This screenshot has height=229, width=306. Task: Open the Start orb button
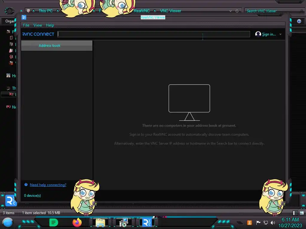(8, 222)
